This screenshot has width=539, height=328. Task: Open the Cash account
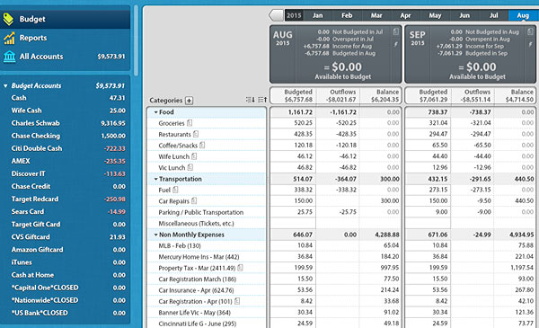66,98
